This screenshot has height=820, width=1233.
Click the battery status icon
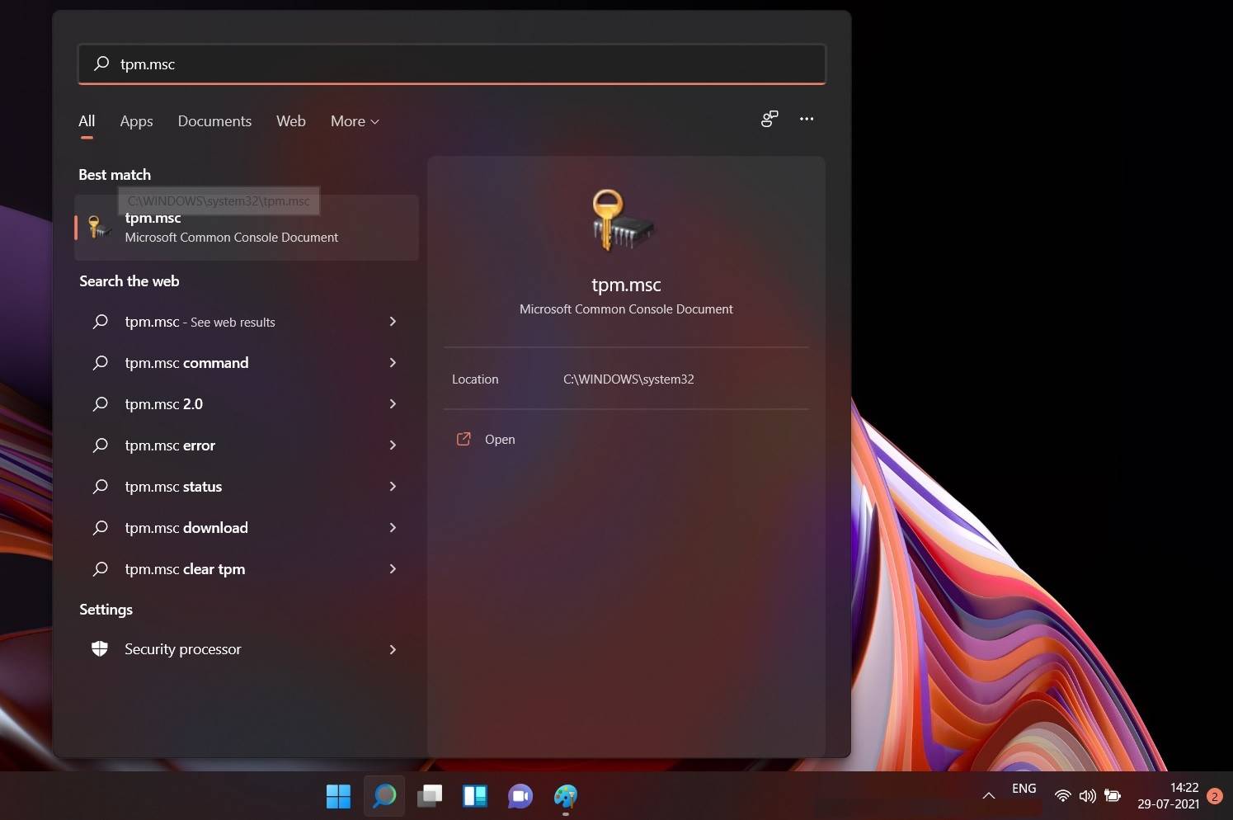1112,795
